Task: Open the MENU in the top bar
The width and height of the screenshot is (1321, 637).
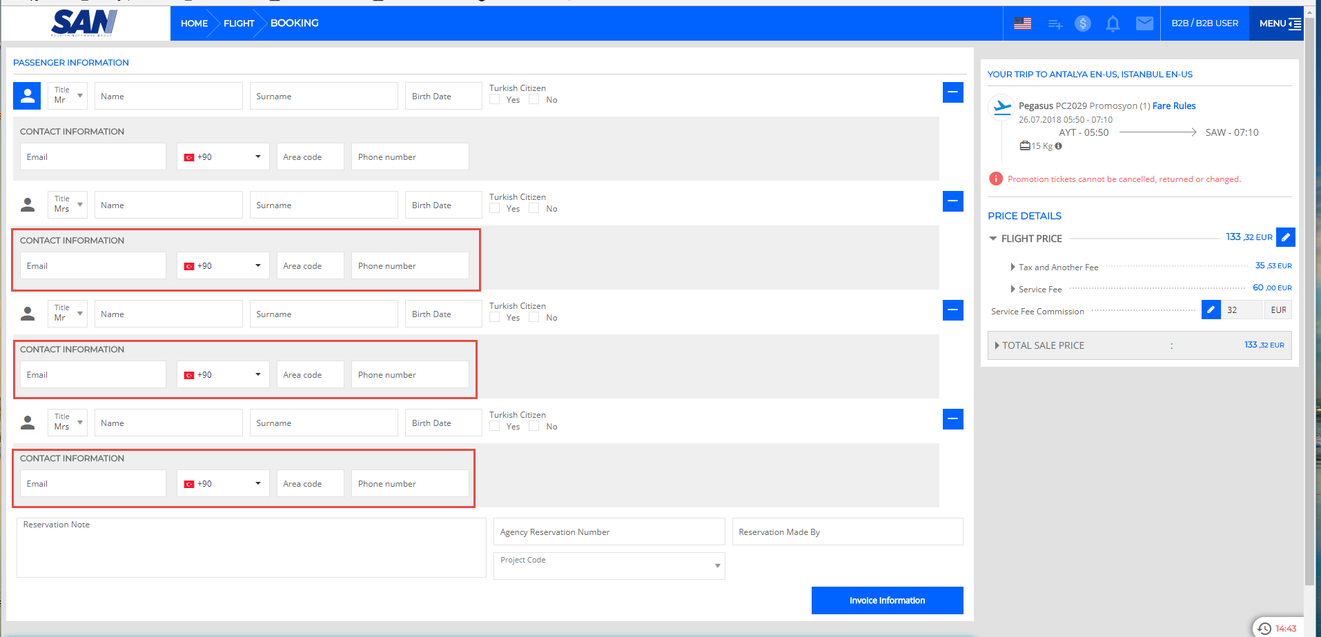Action: [x=1279, y=23]
